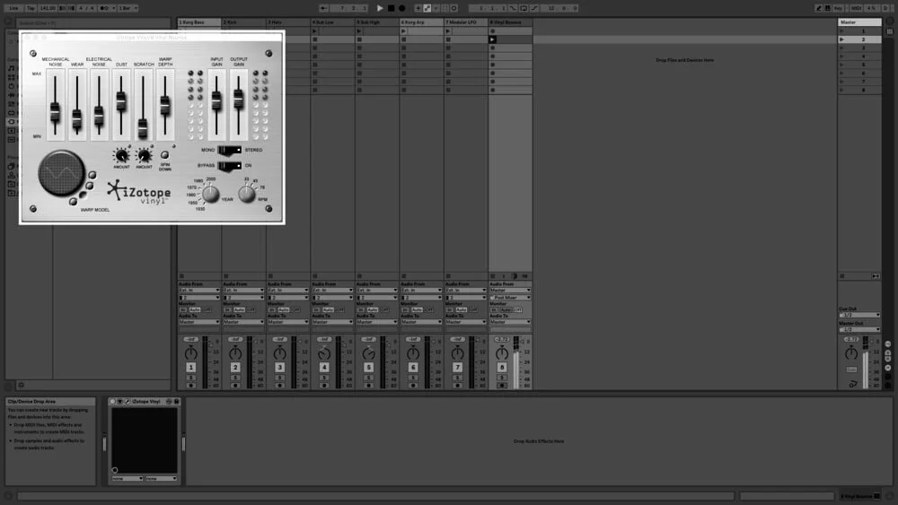This screenshot has height=505, width=898.
Task: Launch scene 5 in Master track
Action: [x=842, y=65]
